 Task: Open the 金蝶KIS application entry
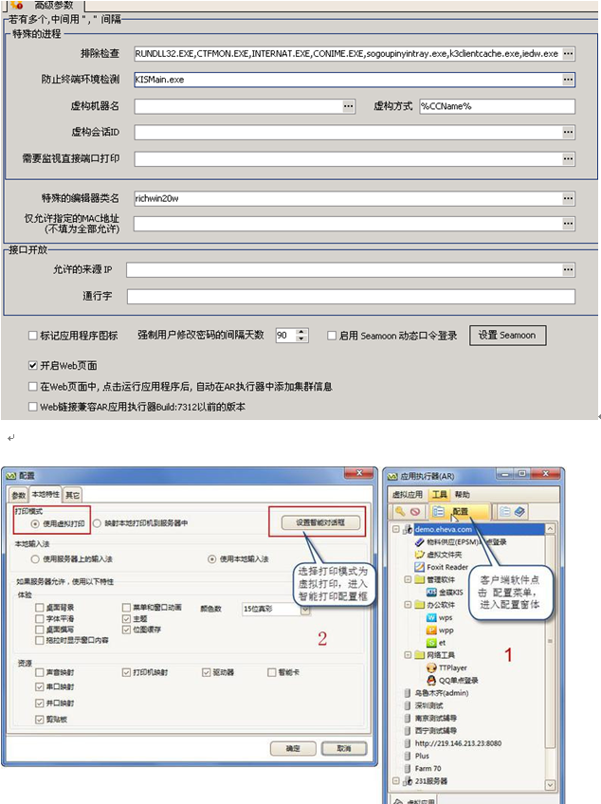point(445,593)
